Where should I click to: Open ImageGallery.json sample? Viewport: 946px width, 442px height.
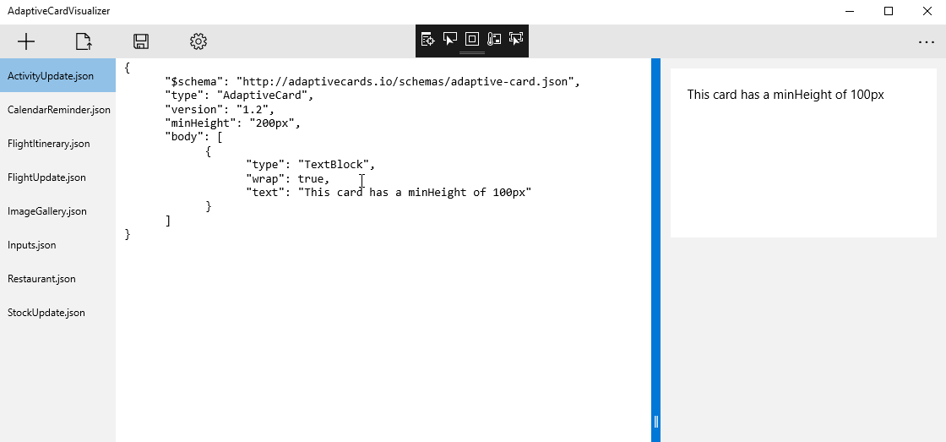point(58,210)
